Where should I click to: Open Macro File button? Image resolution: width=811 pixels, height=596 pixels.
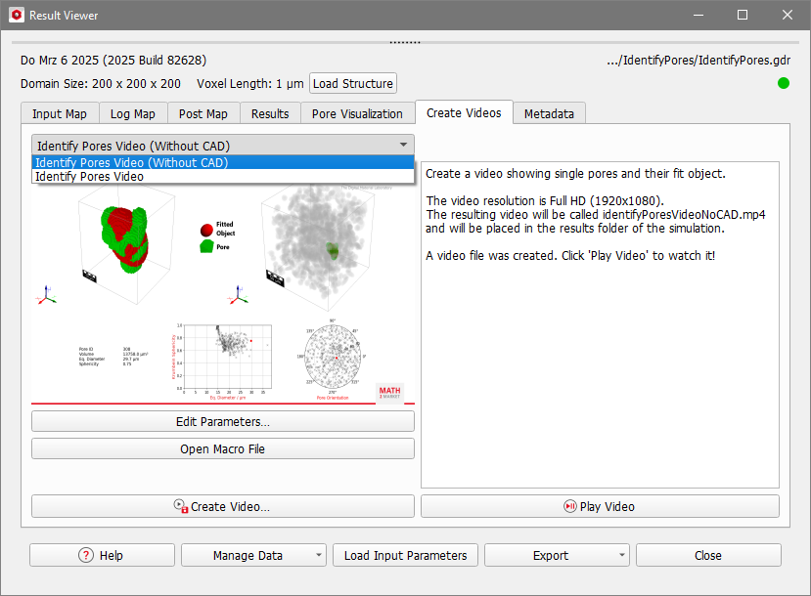223,448
